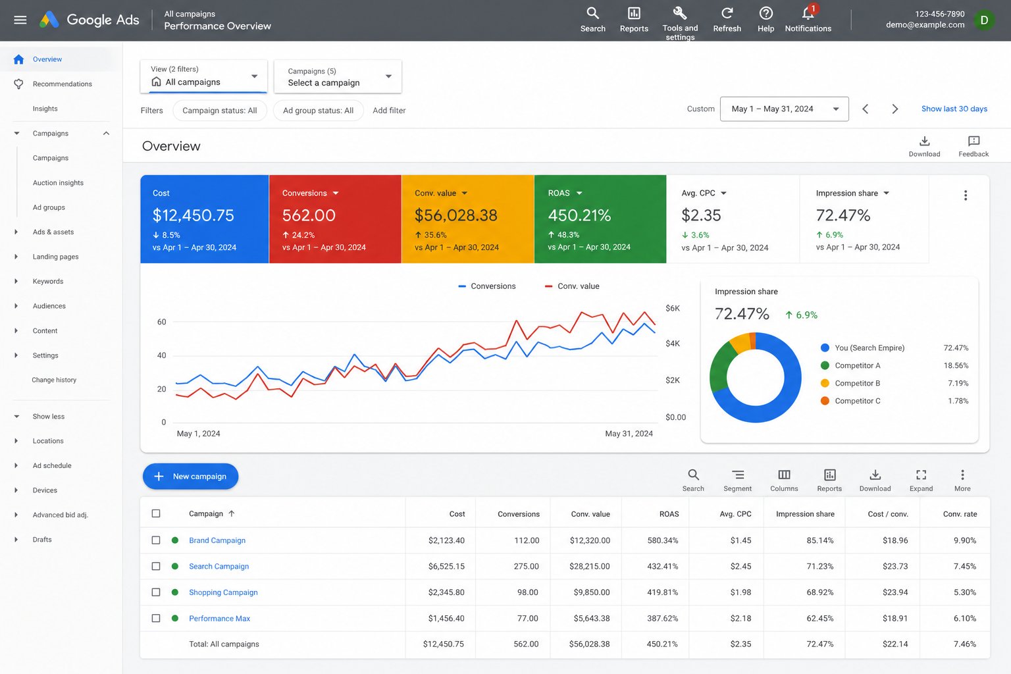Click the impression share donut chart
Screen dimensions: 1011x674
(755, 377)
